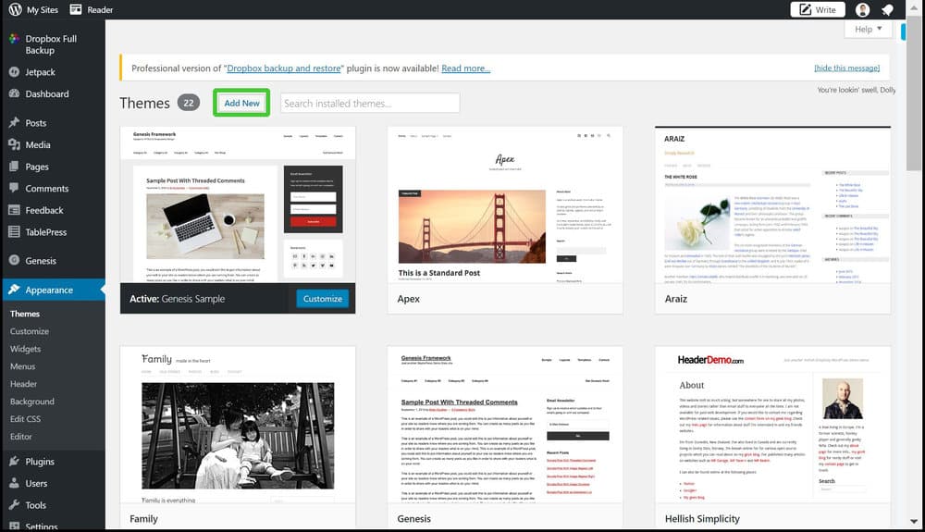
Task: Click the Pages icon in sidebar
Action: coord(14,167)
